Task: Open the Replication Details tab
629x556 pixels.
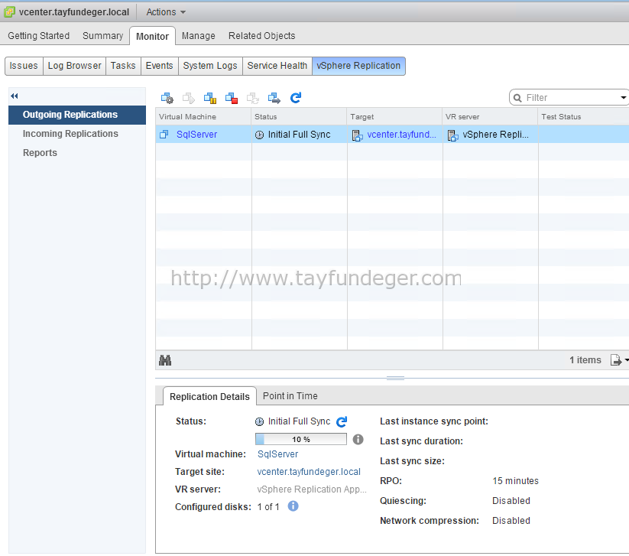Action: click(x=209, y=397)
